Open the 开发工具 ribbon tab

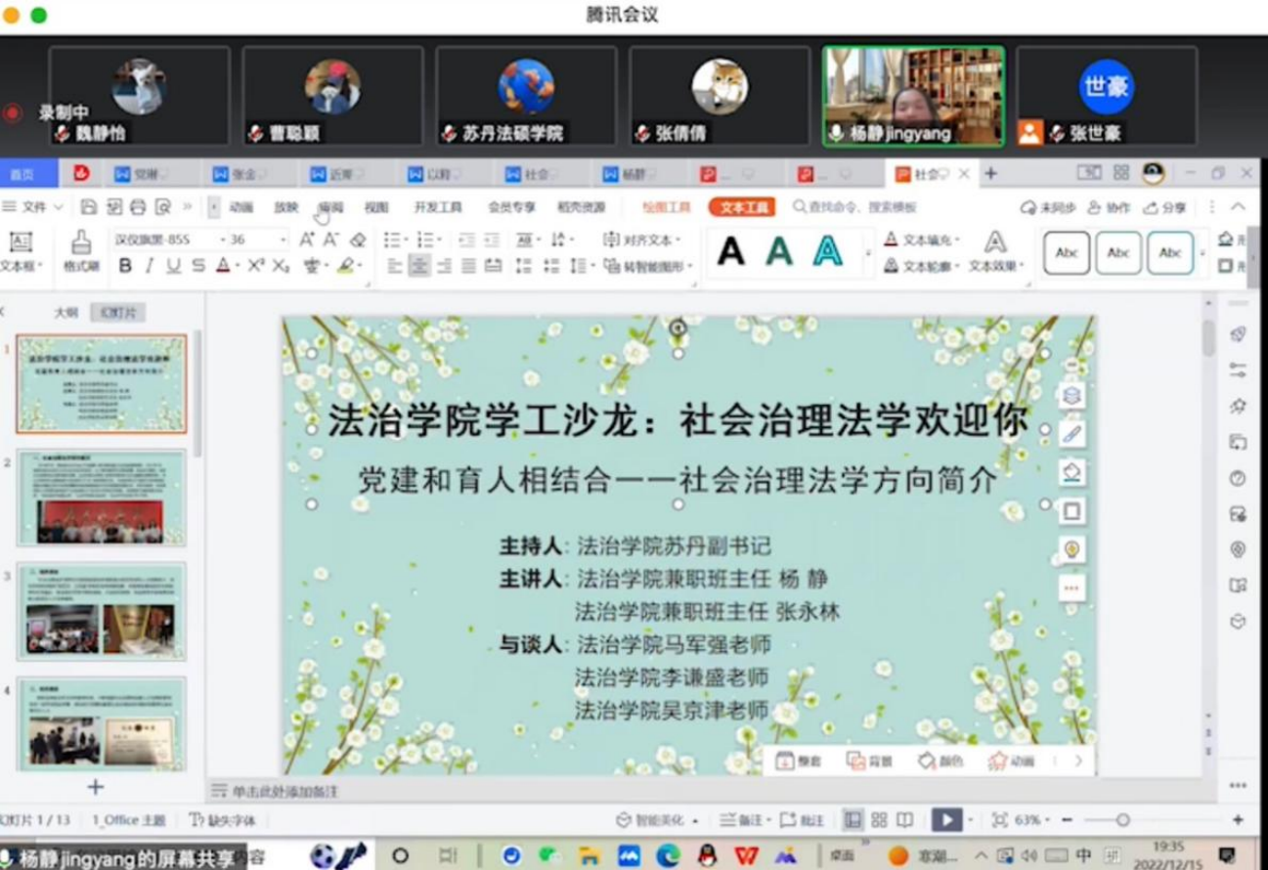coord(438,207)
